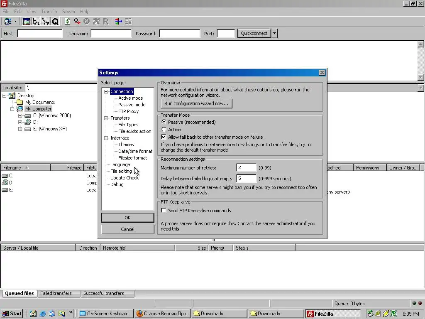Collapse the Desktop node in local tree

point(5,96)
